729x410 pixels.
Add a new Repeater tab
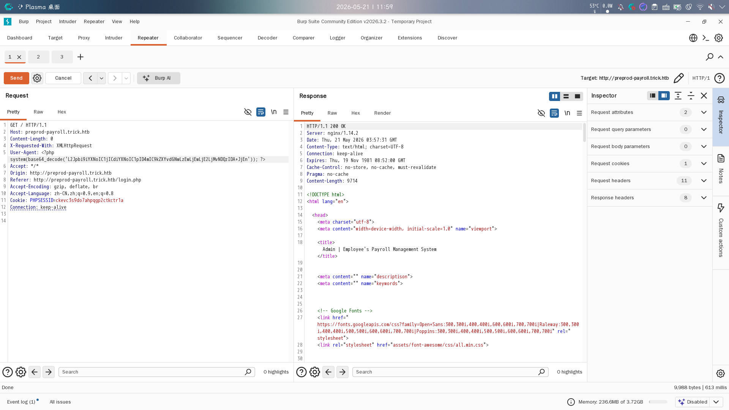80,57
